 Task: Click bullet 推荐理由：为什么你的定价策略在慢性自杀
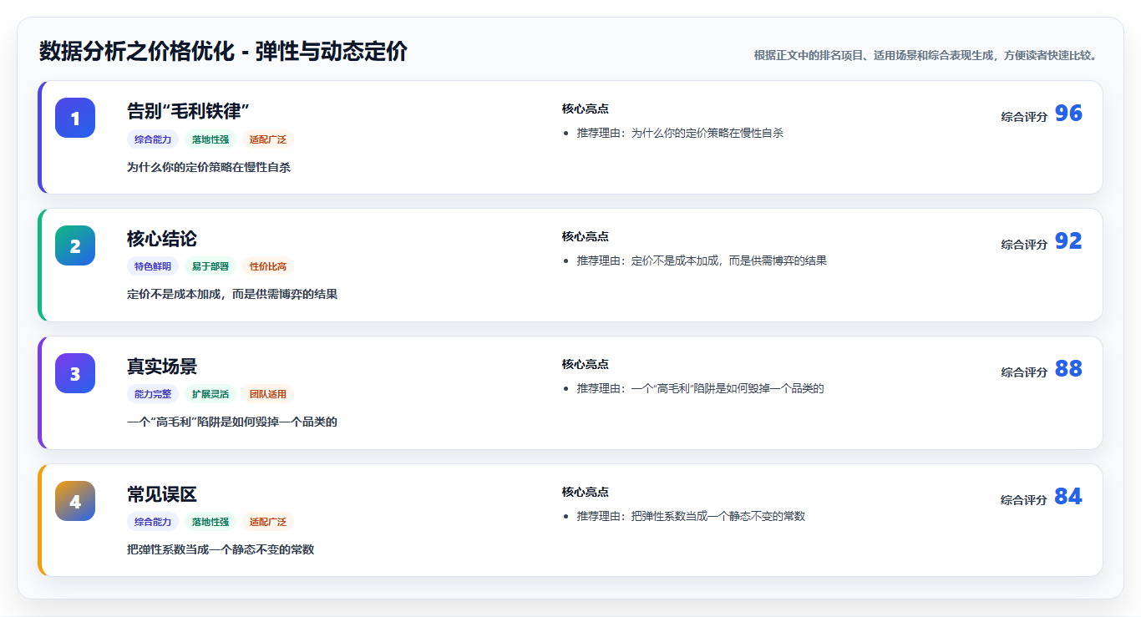680,133
